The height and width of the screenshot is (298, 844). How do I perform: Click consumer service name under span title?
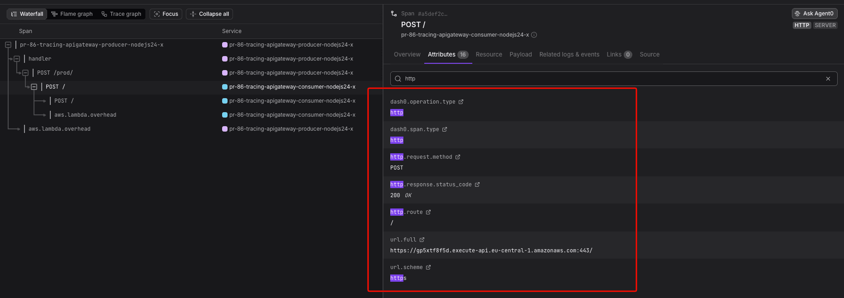pos(465,35)
